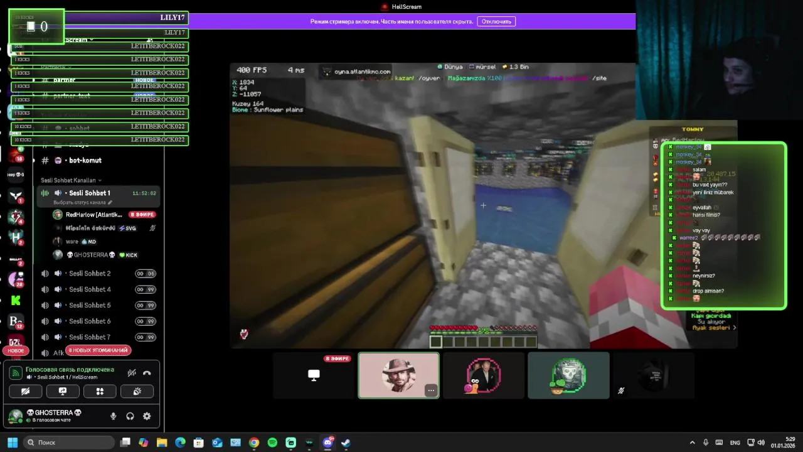Viewport: 803px width, 452px height.
Task: Open Microsoft Store from the taskbar
Action: (x=199, y=443)
